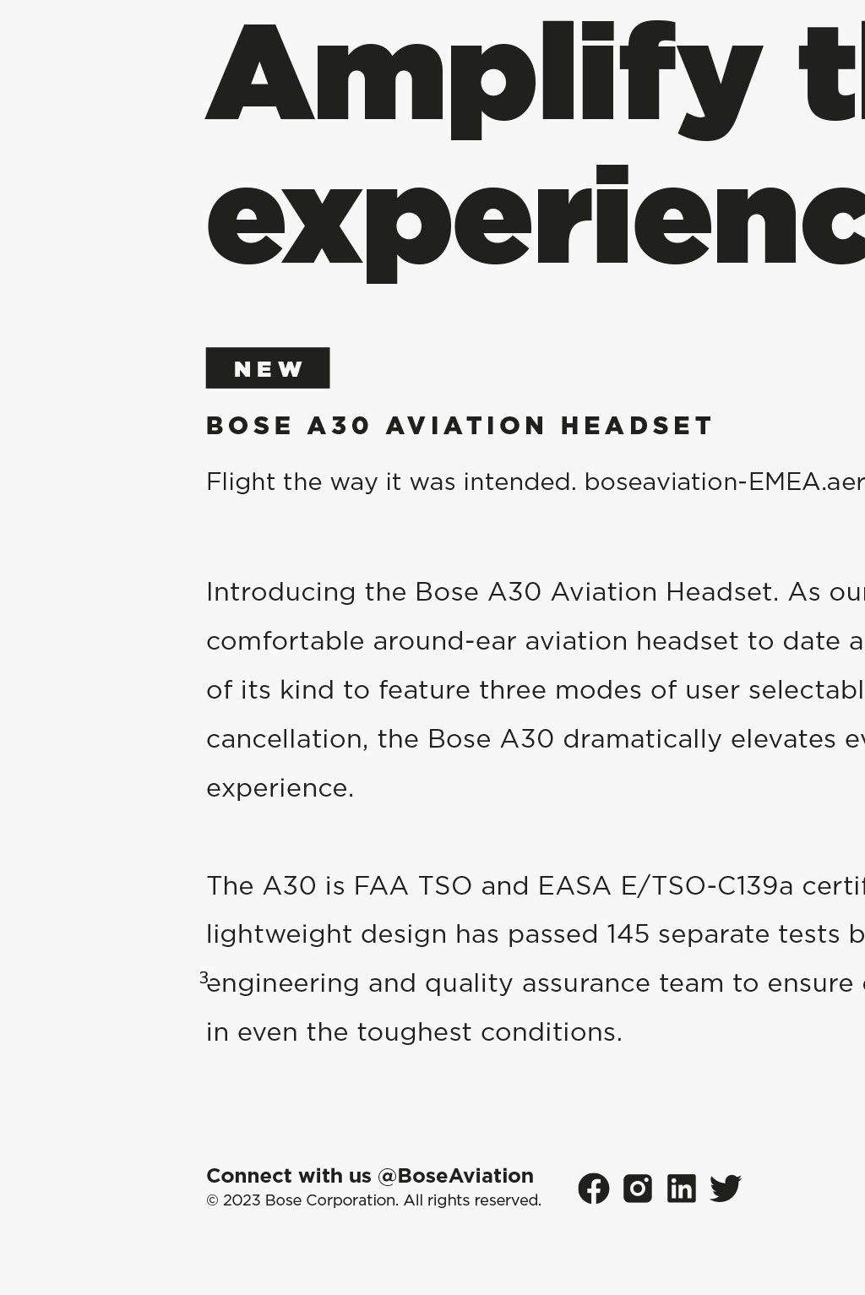
Task: Click the line starting 'Introducing the Bose A30'
Action: [x=535, y=591]
